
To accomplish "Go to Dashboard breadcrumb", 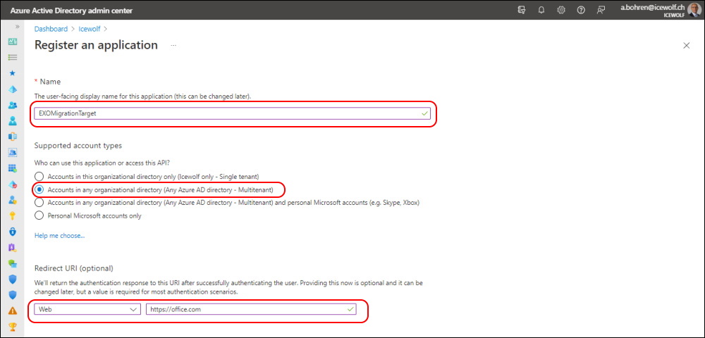I will pyautogui.click(x=51, y=29).
